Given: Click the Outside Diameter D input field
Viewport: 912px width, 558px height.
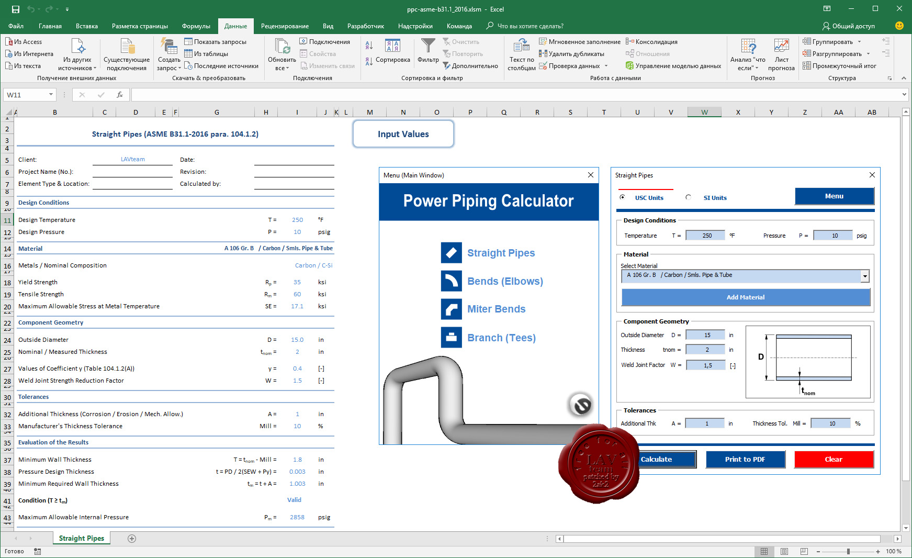Looking at the screenshot, I should click(x=705, y=335).
